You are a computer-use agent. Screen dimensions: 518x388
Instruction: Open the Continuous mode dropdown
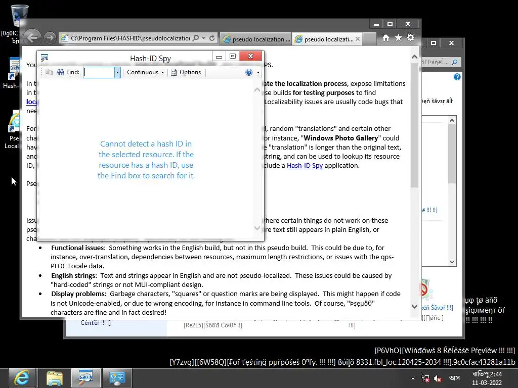(146, 72)
